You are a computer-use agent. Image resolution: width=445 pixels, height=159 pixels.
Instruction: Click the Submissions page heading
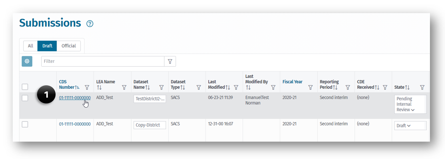[50, 23]
